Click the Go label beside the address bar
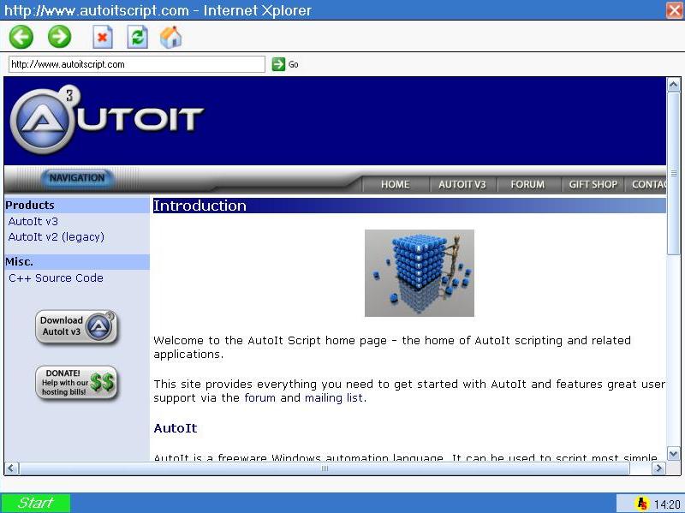685x513 pixels. 293,65
